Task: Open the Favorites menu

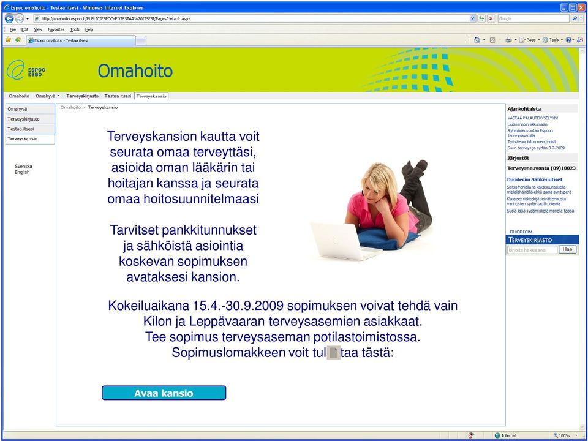Action: (56, 29)
